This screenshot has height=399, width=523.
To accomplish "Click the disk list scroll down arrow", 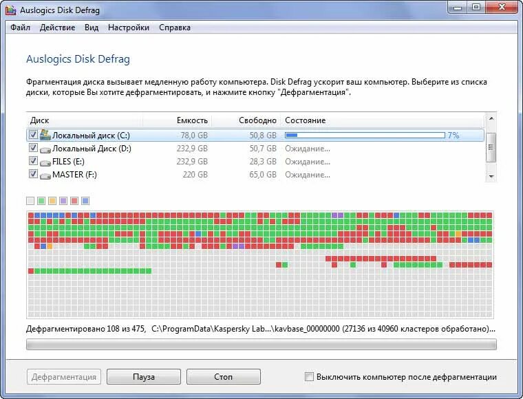I will click(491, 176).
